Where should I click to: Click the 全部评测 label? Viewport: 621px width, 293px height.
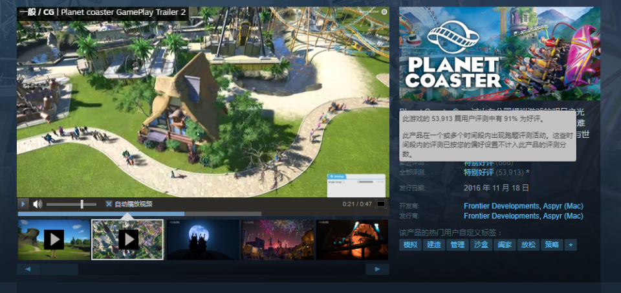411,173
